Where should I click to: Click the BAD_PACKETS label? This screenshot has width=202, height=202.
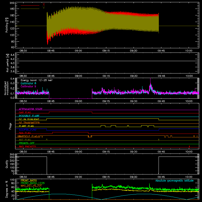(x=28, y=146)
